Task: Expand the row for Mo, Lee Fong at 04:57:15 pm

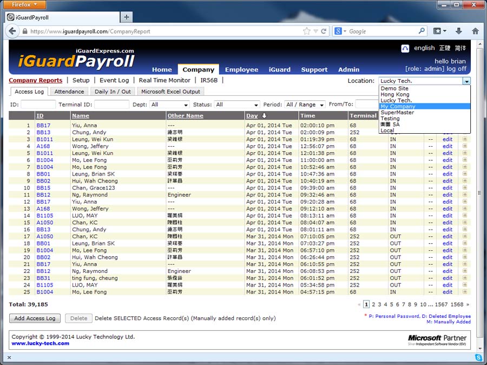Action: (465, 292)
